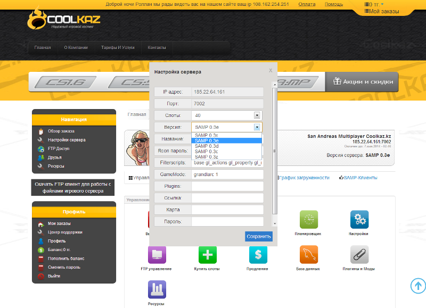Click the FTP Доступ globe icon

[41, 149]
